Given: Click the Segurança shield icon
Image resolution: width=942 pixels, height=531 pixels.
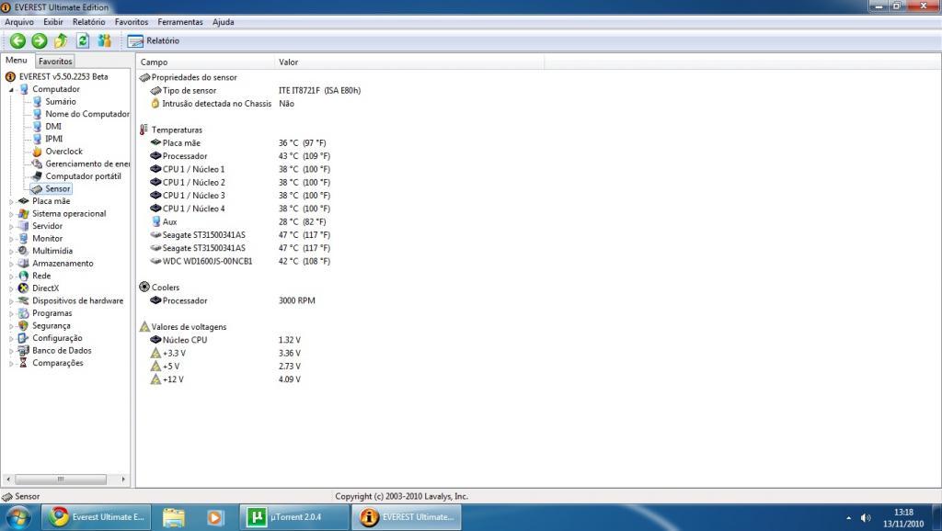Looking at the screenshot, I should [x=23, y=326].
